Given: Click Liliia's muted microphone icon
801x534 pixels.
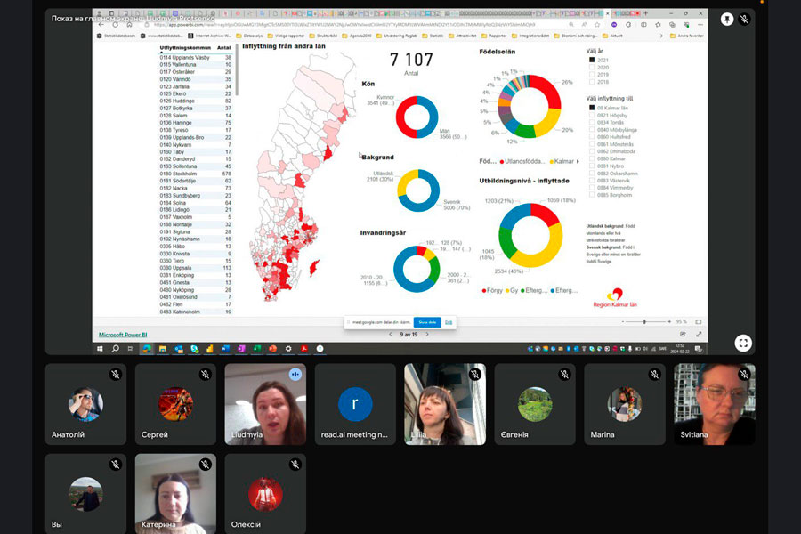Looking at the screenshot, I should click(x=475, y=375).
